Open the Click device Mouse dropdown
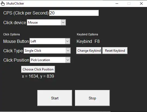The height and width of the screenshot is (112, 147). coord(46,23)
